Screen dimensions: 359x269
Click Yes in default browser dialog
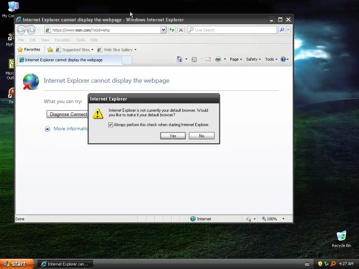point(173,136)
